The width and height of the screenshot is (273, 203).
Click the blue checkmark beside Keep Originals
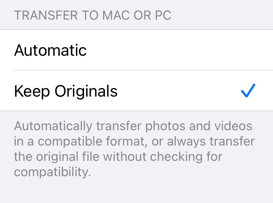(248, 91)
